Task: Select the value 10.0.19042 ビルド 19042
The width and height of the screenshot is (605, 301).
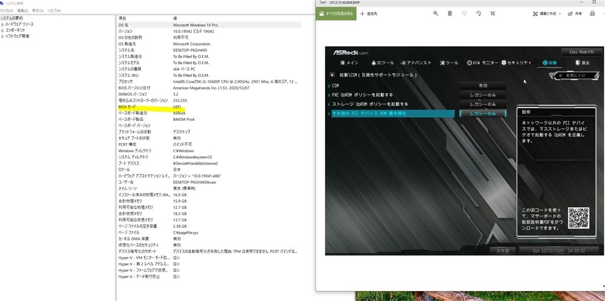Action: [x=193, y=31]
